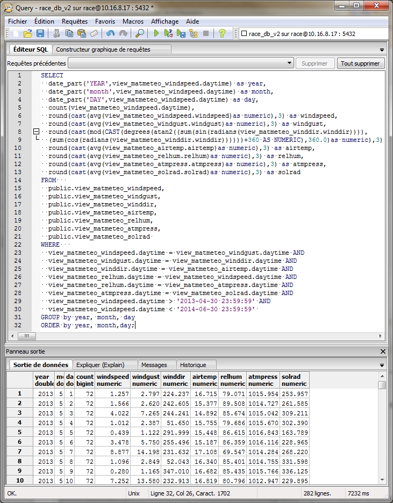Image resolution: width=393 pixels, height=503 pixels.
Task: Click the Tout supprimer button
Action: click(x=360, y=63)
